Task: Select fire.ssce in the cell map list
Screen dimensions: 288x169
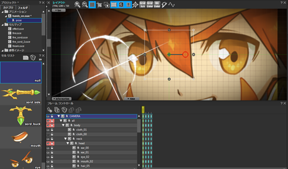Action: point(17,33)
